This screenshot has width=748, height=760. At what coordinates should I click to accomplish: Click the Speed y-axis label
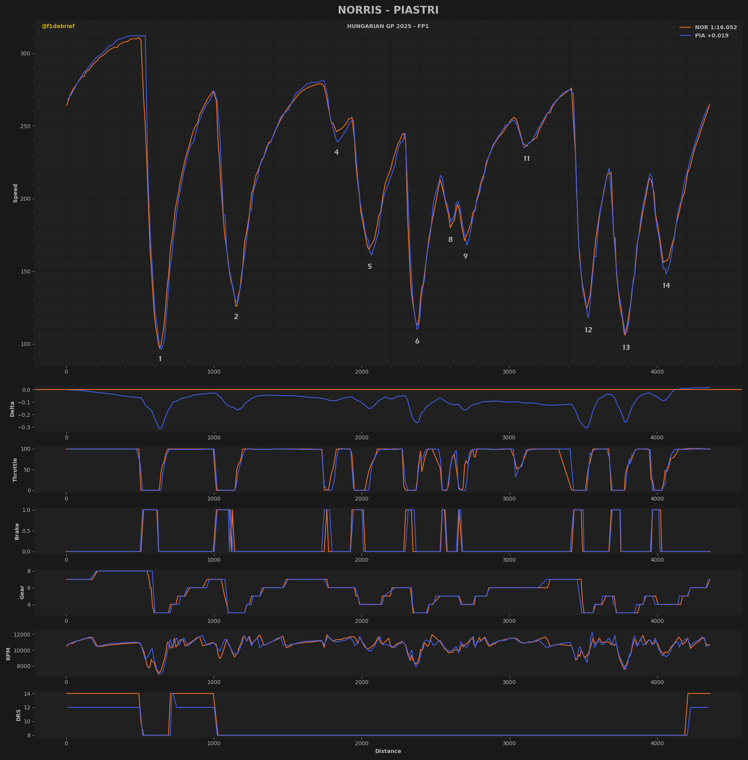coord(15,193)
